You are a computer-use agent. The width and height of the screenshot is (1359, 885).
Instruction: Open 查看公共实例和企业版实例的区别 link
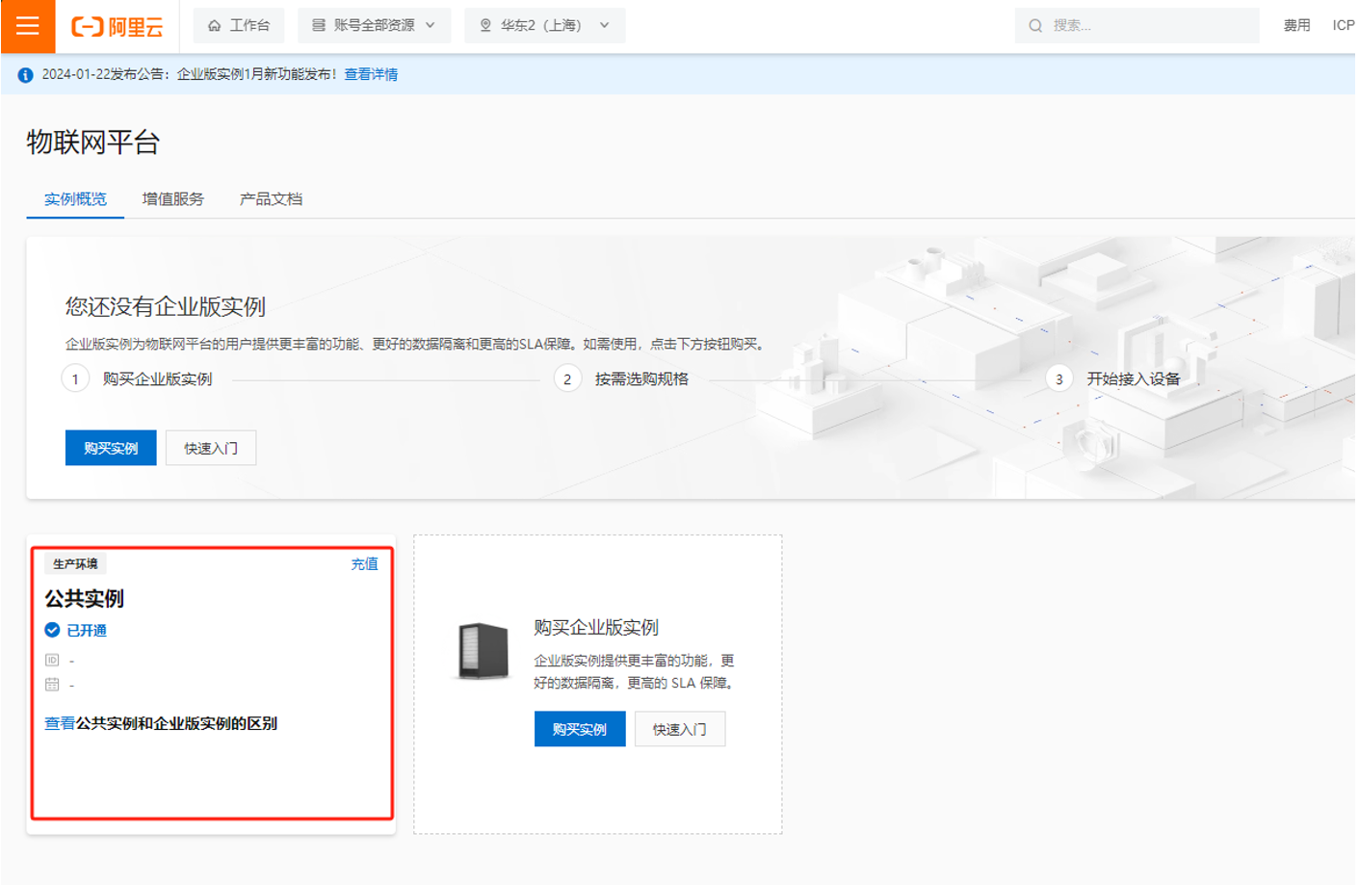point(161,723)
